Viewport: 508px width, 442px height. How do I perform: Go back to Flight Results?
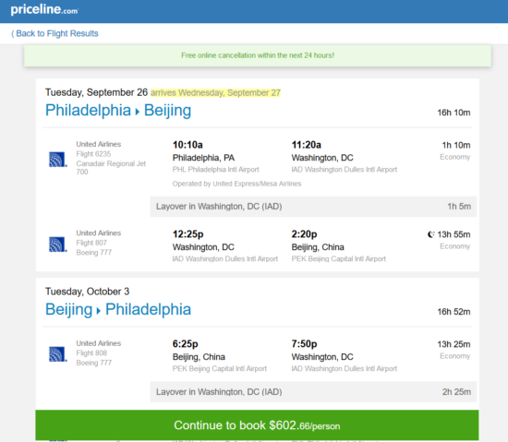coord(54,33)
